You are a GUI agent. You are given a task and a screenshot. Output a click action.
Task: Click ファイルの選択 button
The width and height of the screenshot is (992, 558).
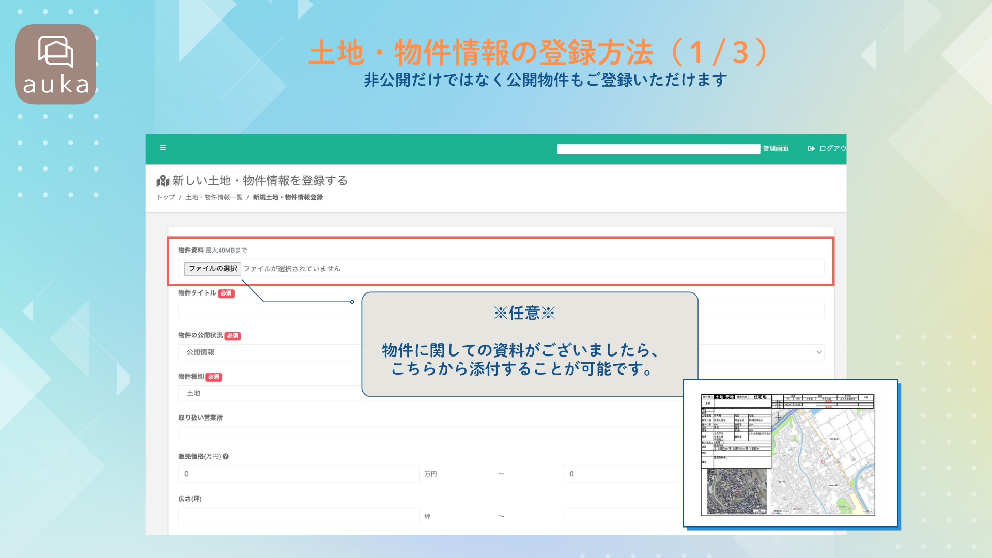pos(212,269)
